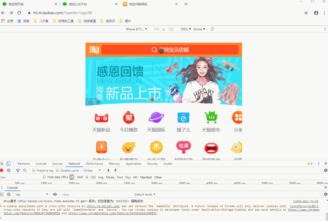Image resolution: width=328 pixels, height=221 pixels.
Task: Open Chrome three-dot menu
Action: [324, 13]
